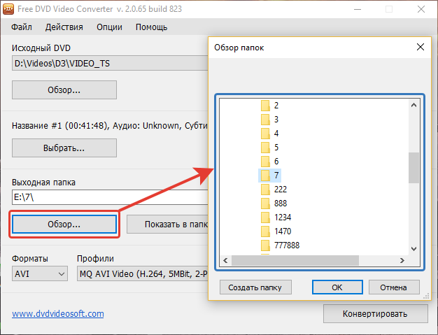Open the Профили MQ AVI Video dropdown
The height and width of the screenshot is (335, 438).
pyautogui.click(x=143, y=273)
